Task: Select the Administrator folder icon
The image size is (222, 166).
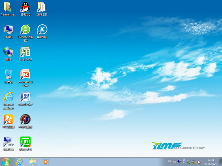Action: pyautogui.click(x=8, y=7)
